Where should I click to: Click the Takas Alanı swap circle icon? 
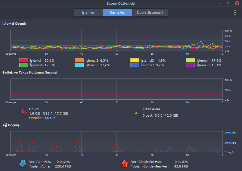(x=136, y=113)
